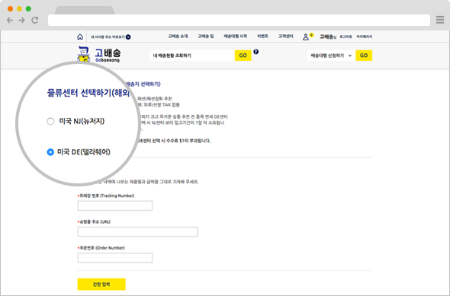Click the Tracking Number input field
This screenshot has width=450, height=296.
[x=115, y=205]
